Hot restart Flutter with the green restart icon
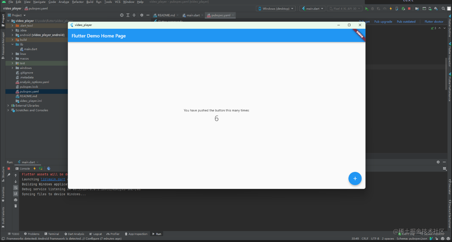 pos(41,168)
